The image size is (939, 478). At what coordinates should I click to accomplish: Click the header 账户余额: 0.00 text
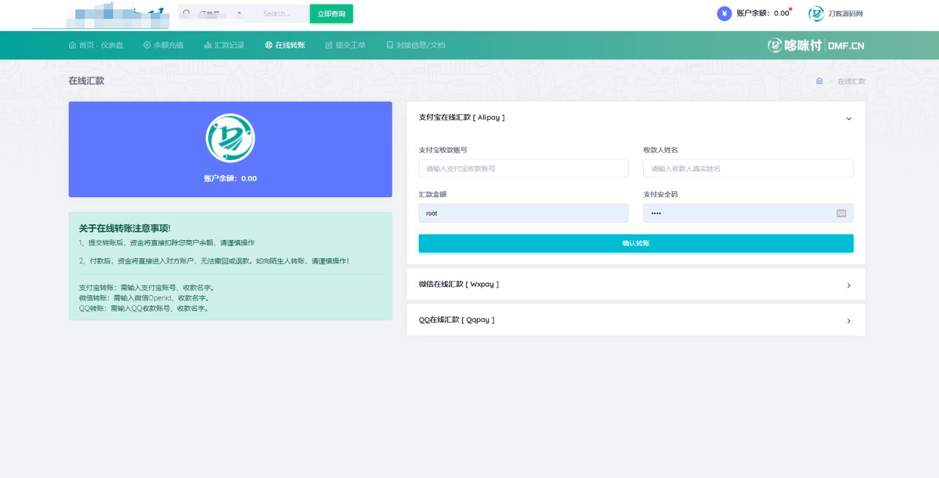tap(763, 14)
